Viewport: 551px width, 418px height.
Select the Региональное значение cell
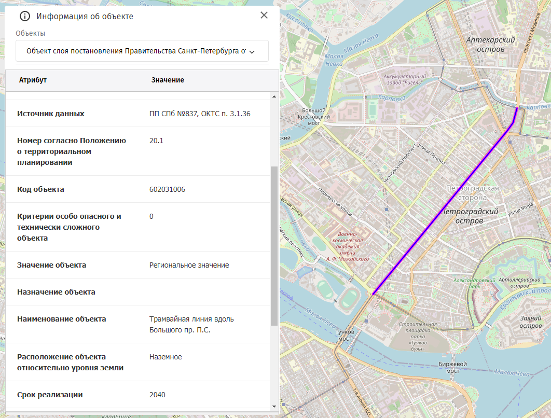(189, 265)
